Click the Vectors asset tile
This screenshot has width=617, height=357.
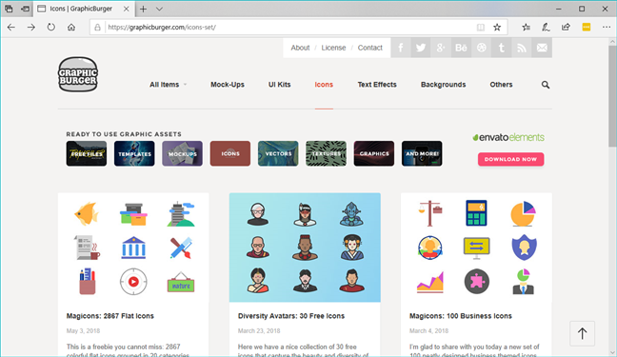point(278,153)
